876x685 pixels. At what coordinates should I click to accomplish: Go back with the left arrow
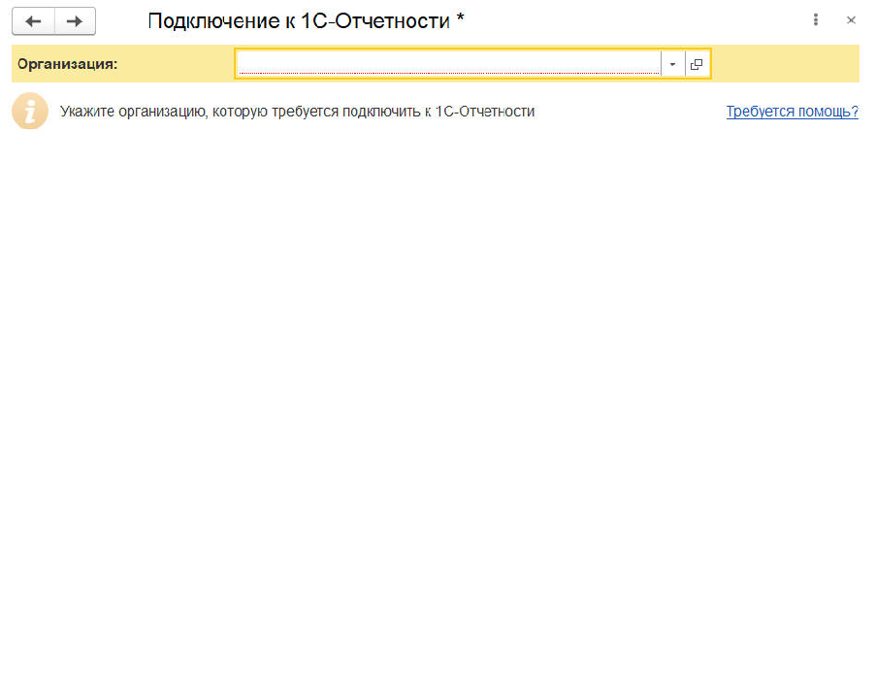pos(33,21)
